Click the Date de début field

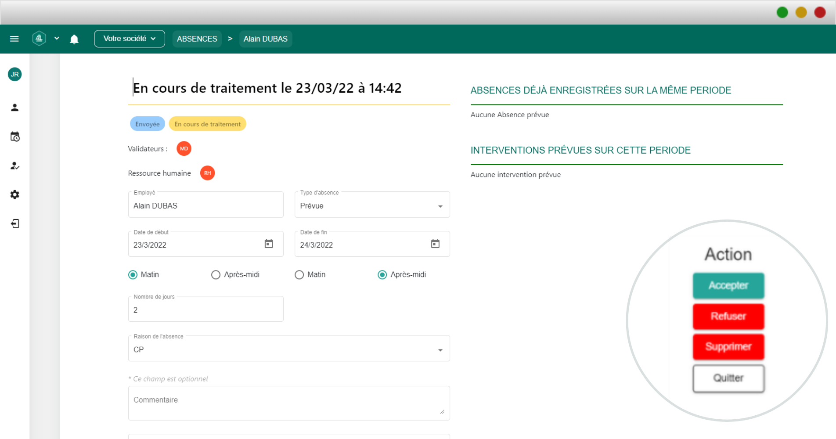pos(206,244)
